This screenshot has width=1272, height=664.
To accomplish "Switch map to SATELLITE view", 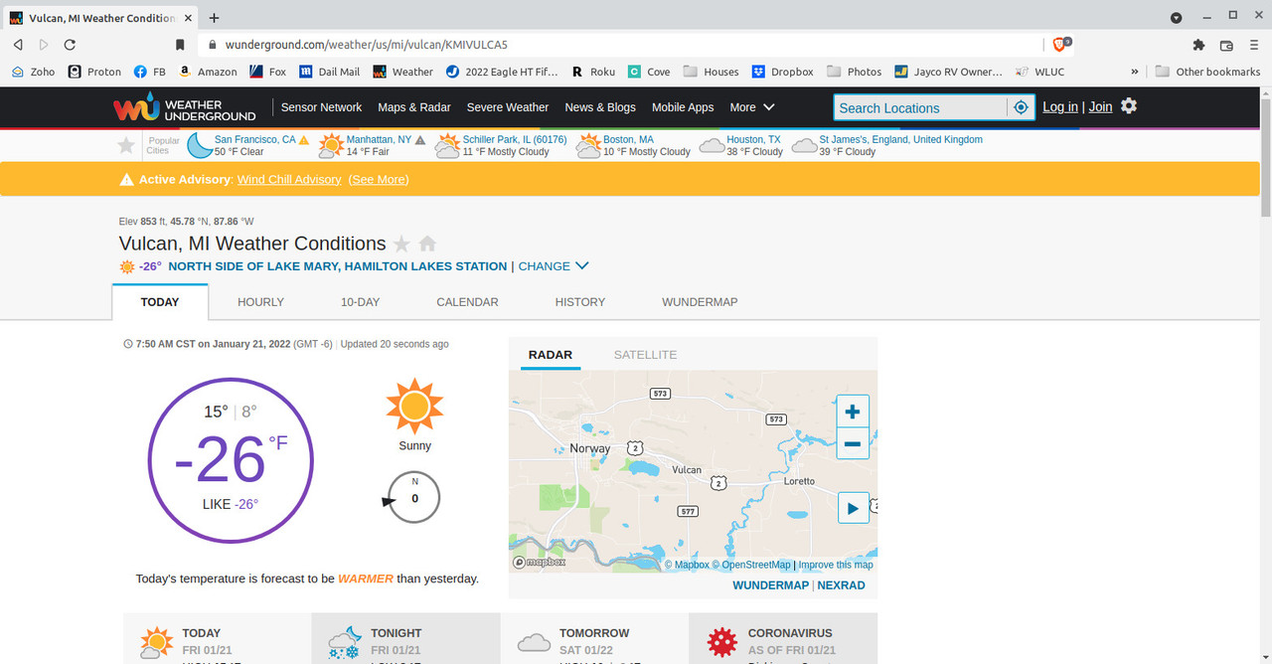I will (x=645, y=355).
